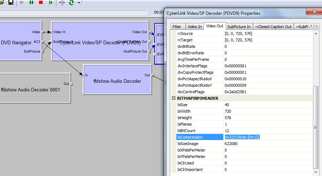Click ffdshow Audio Decoder 0001 Out pin
Image resolution: width=322 pixels, height=176 pixels.
pyautogui.click(x=72, y=84)
